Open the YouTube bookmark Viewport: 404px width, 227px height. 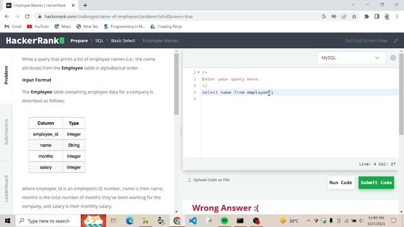click(38, 26)
